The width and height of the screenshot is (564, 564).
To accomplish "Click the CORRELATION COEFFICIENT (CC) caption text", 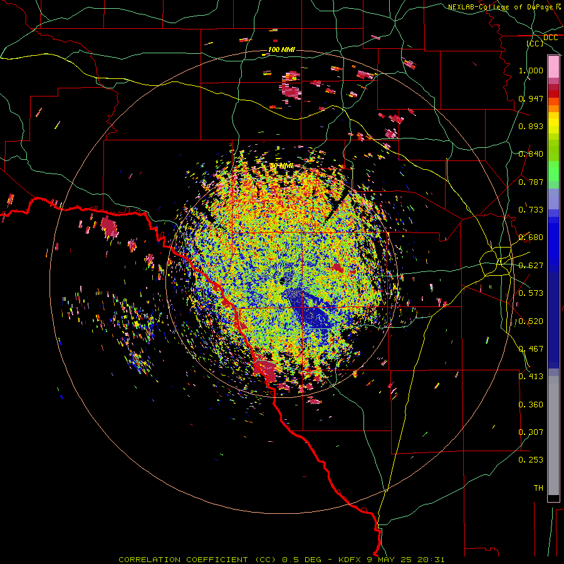I will [197, 560].
